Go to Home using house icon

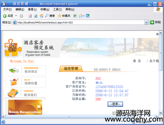42,16
